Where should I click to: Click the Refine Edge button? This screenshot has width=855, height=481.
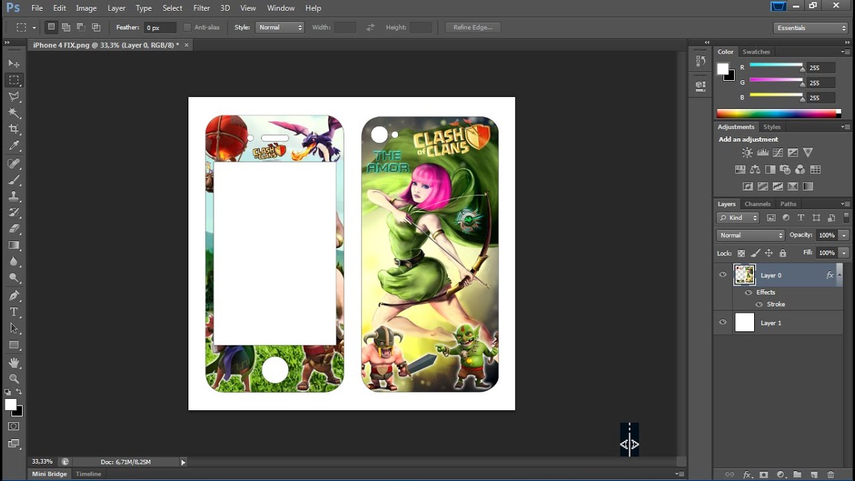473,27
